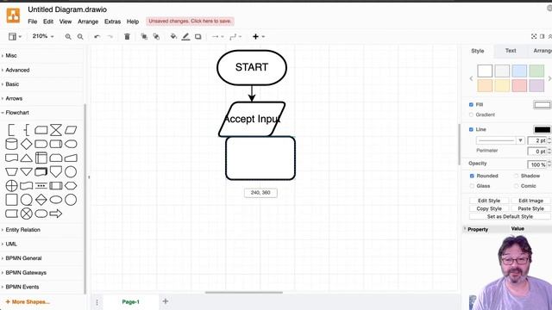Click the Edit Style button

(x=489, y=201)
